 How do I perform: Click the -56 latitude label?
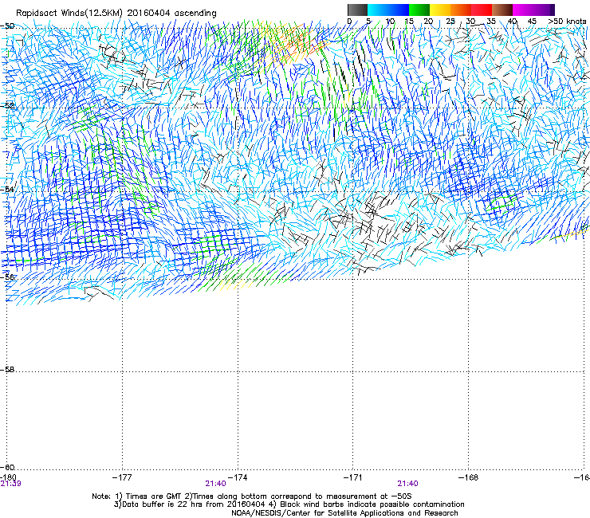pos(7,277)
